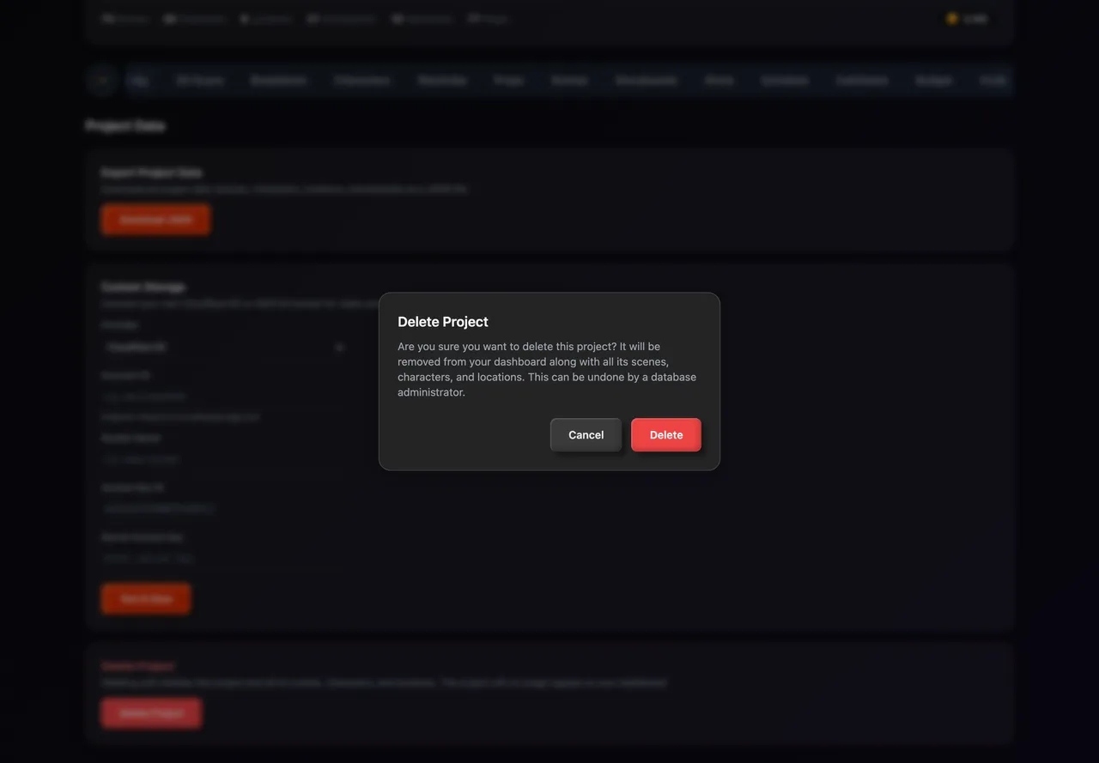Cancel the Delete Project dialog

click(586, 434)
